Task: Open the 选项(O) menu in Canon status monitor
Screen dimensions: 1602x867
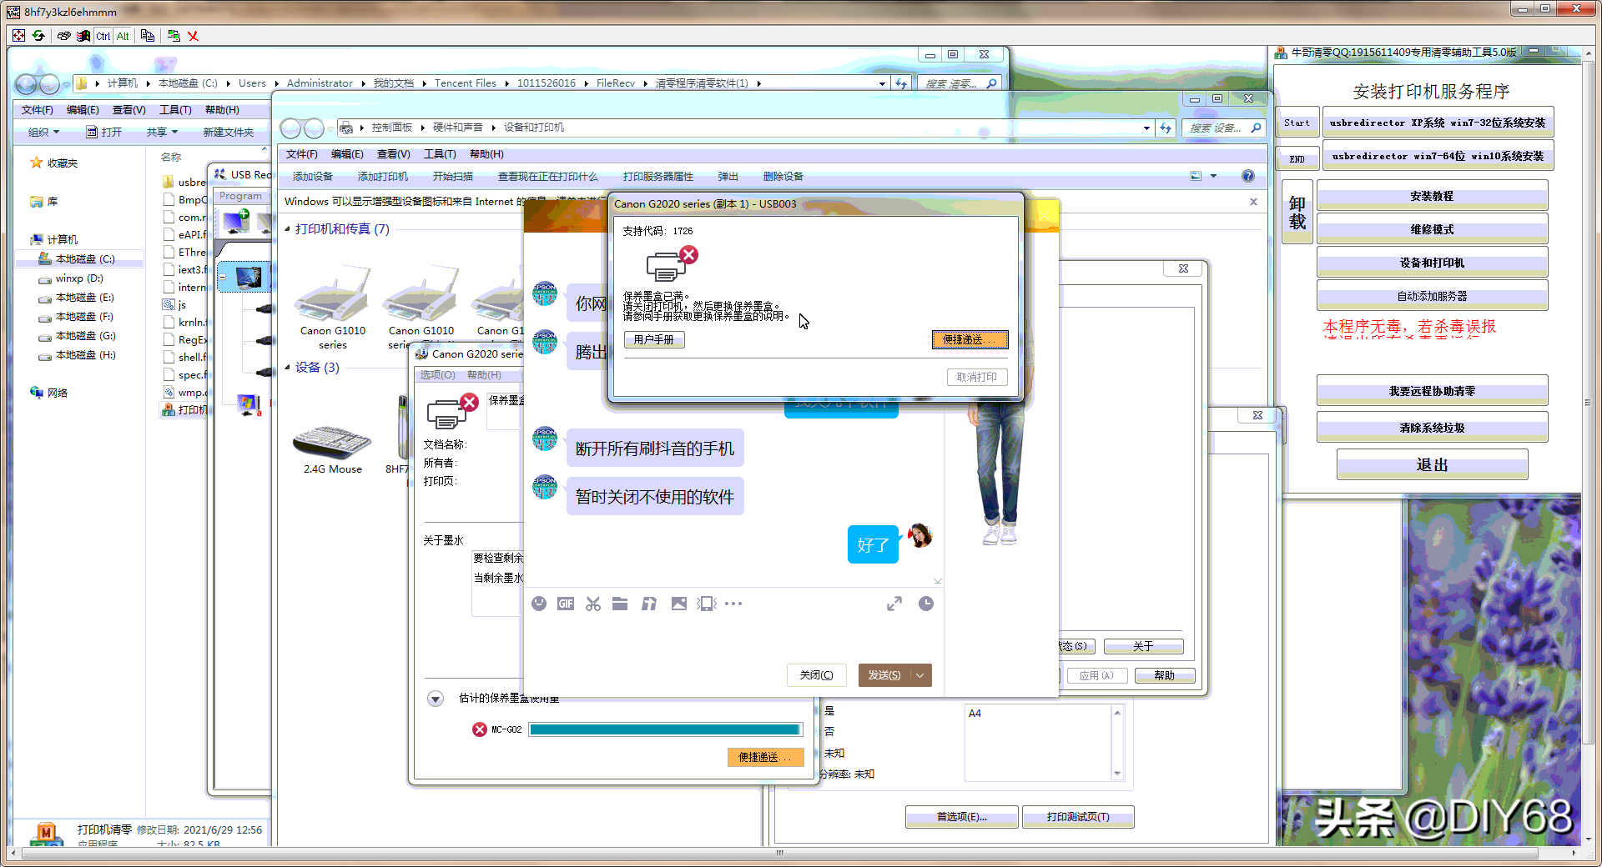Action: click(437, 375)
